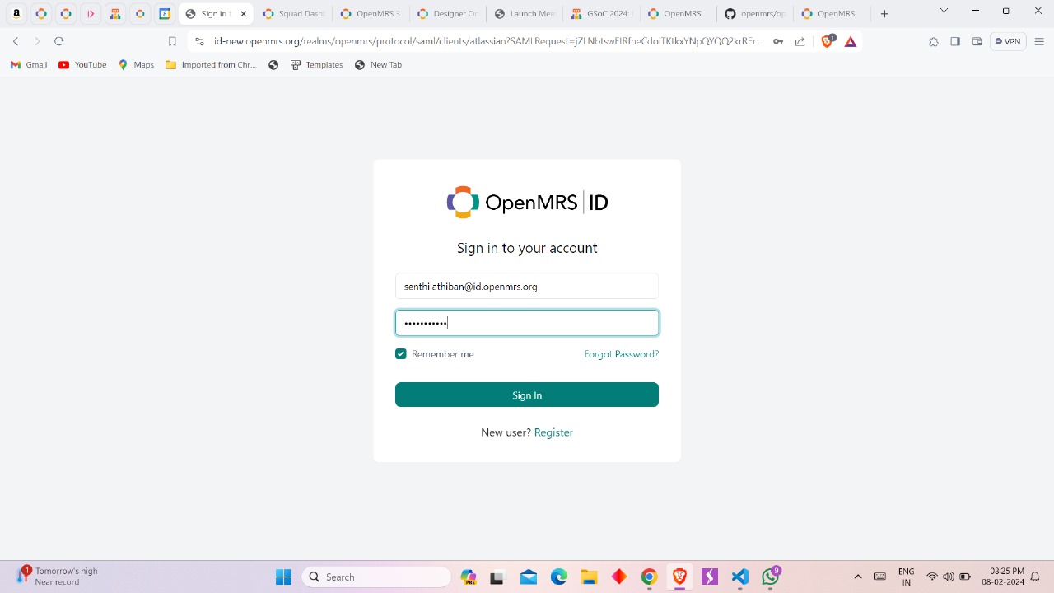Image resolution: width=1054 pixels, height=593 pixels.
Task: Uncheck the Remember me checkbox
Action: click(401, 354)
